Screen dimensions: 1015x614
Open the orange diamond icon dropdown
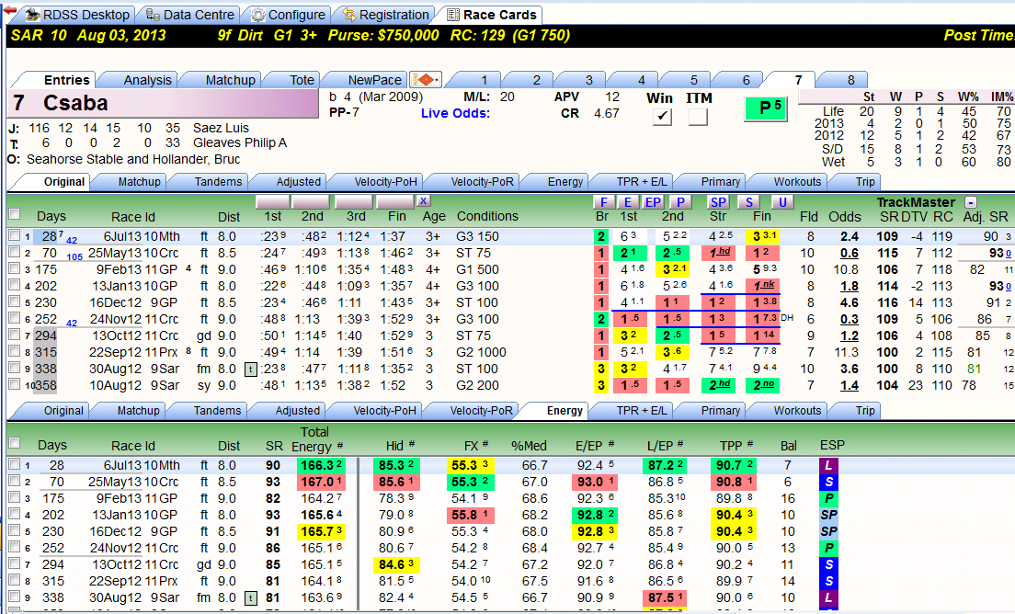[426, 80]
